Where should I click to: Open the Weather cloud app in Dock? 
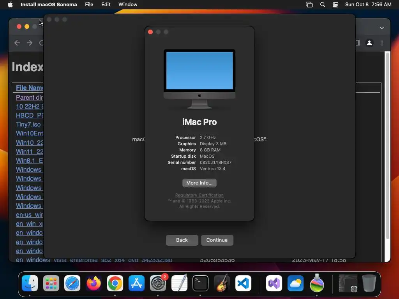click(295, 283)
